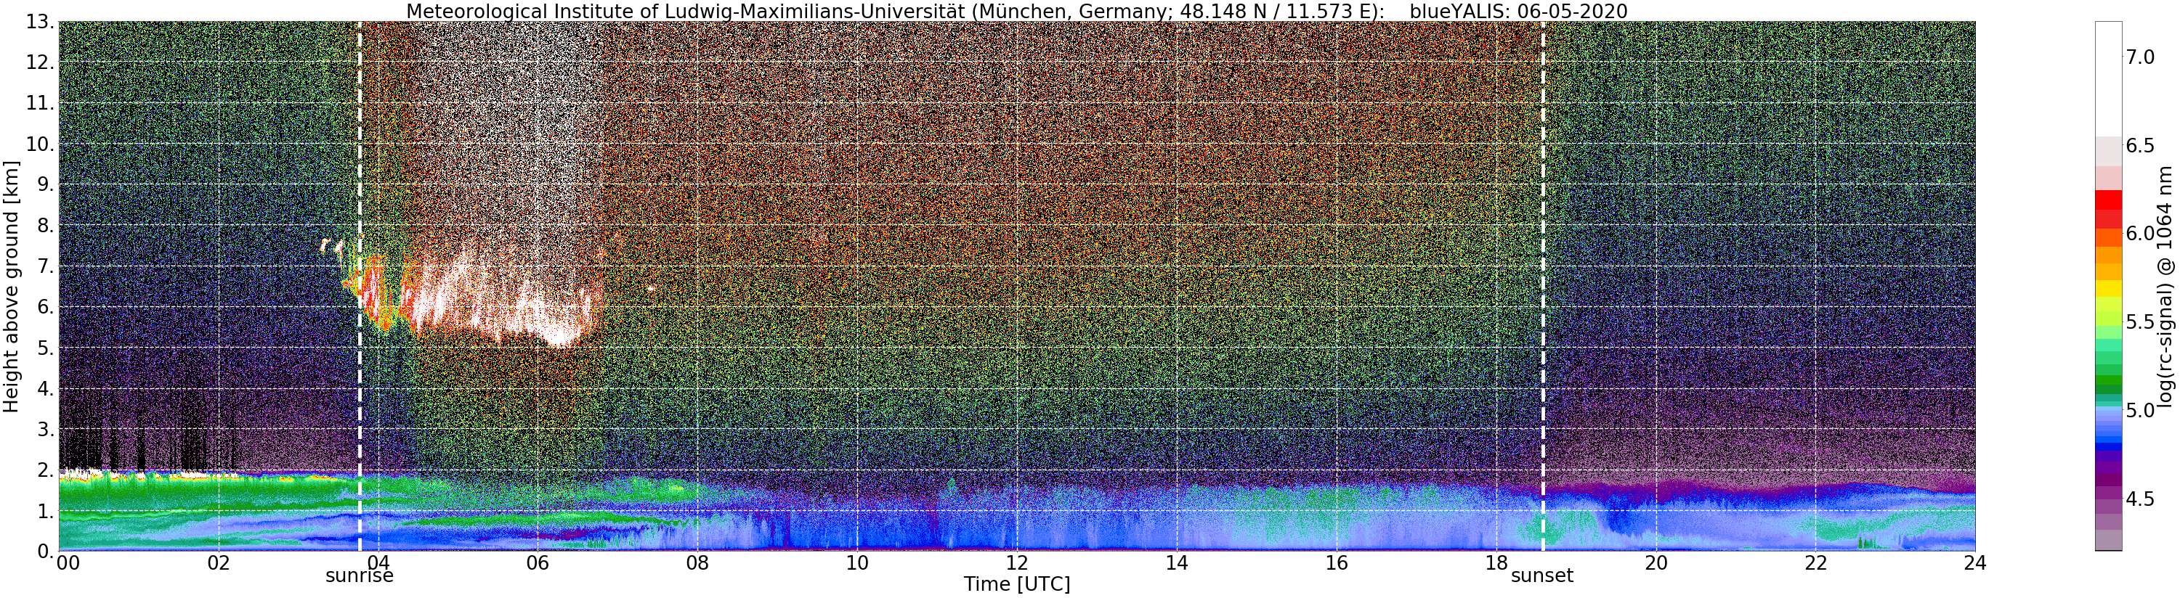Click the y-axis tick label '5.'

[46, 348]
